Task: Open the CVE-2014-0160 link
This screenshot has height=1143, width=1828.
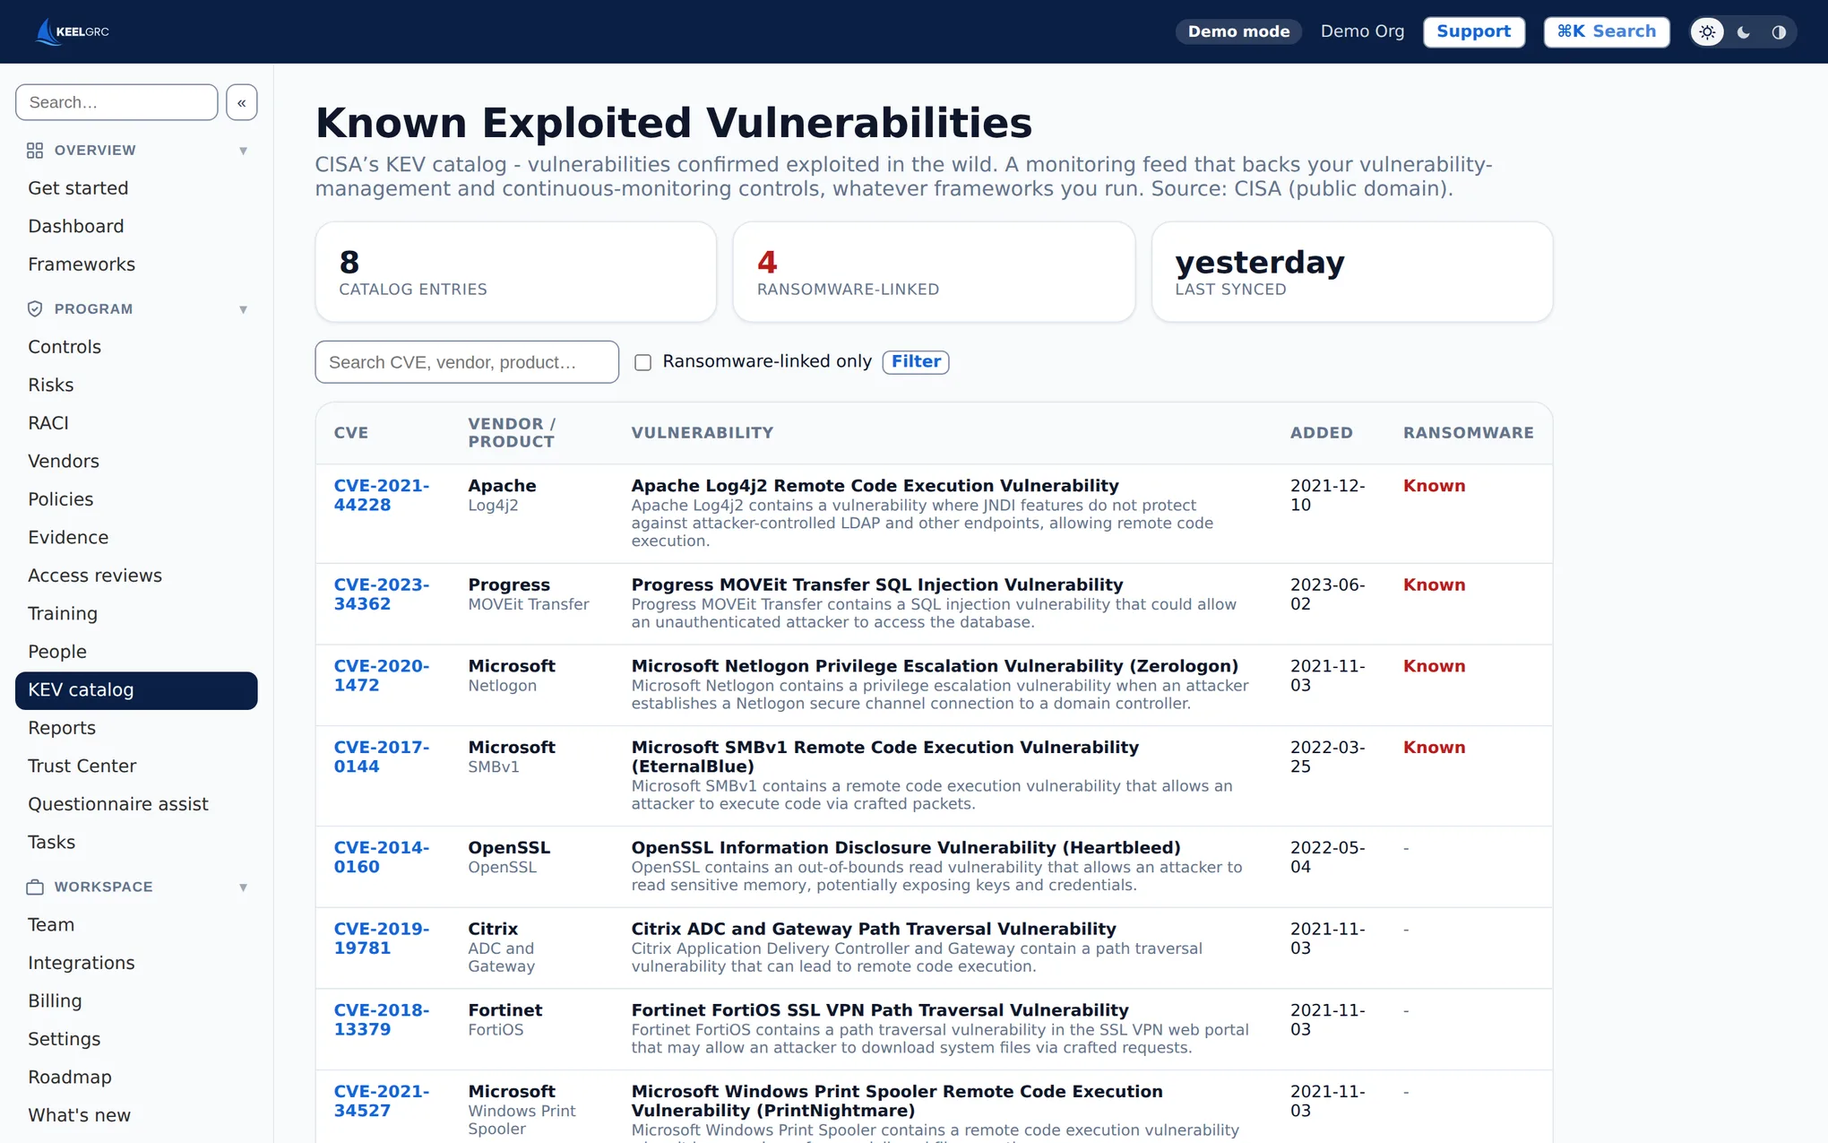Action: pos(382,857)
